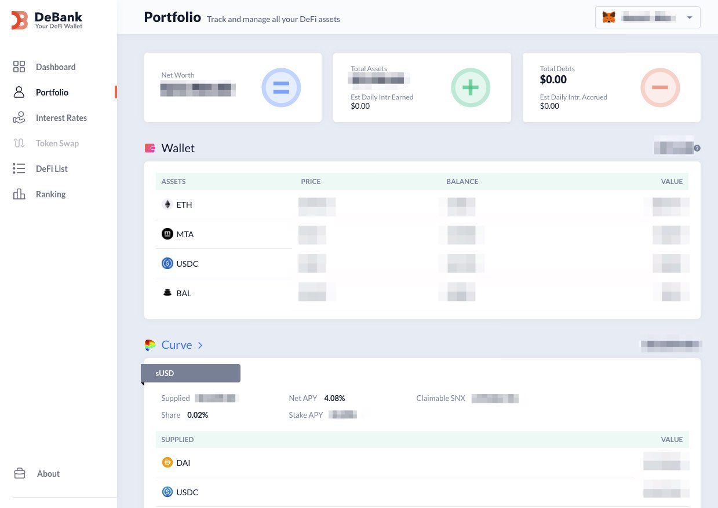Click the red Wallet section icon
The image size is (718, 508).
150,148
